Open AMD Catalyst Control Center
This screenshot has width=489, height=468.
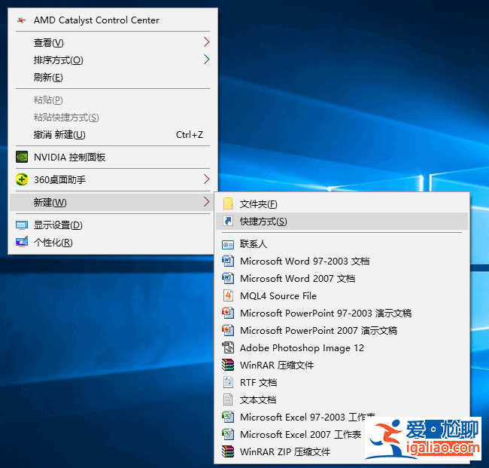(x=113, y=20)
